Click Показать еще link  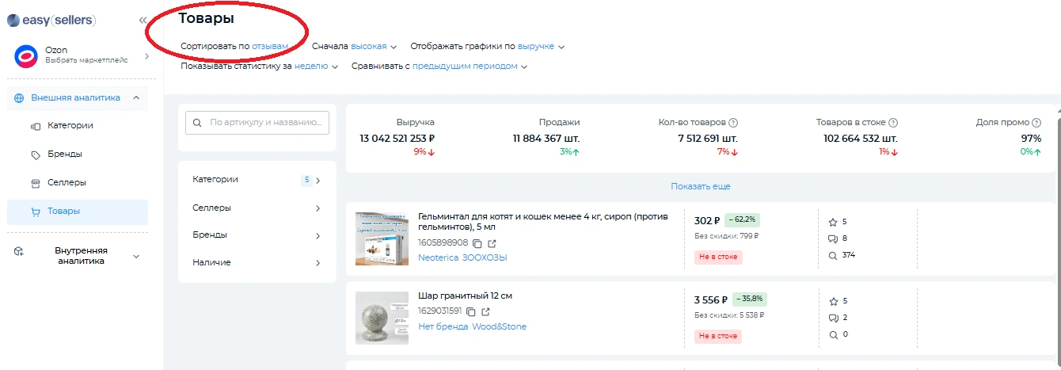(700, 187)
